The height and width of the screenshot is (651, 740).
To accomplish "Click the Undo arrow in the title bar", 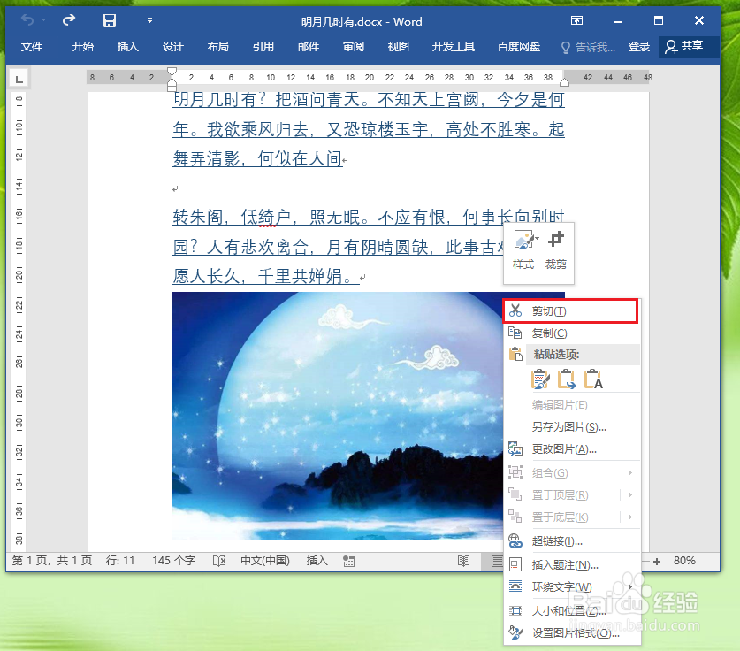I will (27, 20).
